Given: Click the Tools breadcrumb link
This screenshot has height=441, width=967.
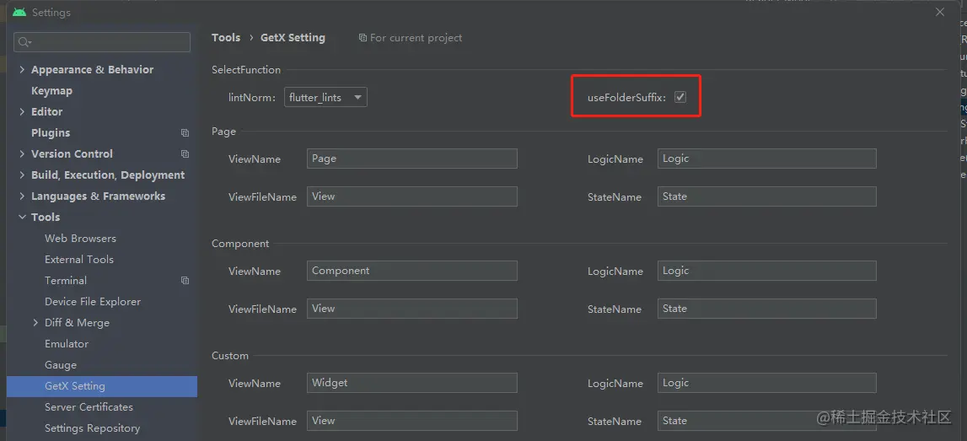Looking at the screenshot, I should tap(226, 38).
